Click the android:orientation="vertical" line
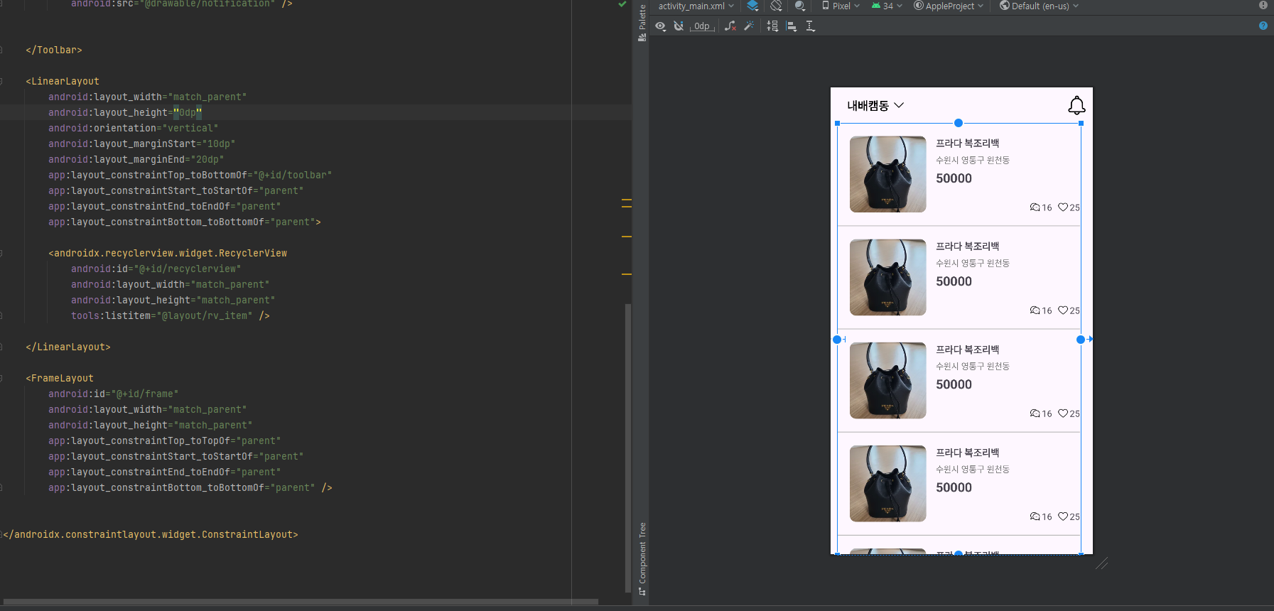 click(134, 128)
